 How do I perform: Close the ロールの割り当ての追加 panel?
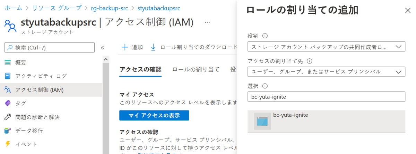(x=408, y=10)
